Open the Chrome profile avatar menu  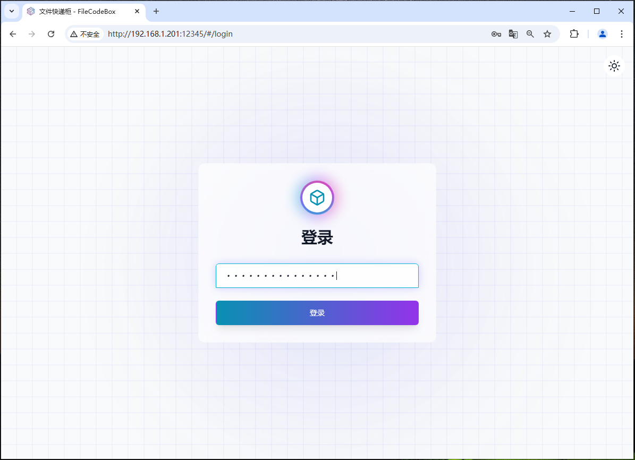[602, 33]
